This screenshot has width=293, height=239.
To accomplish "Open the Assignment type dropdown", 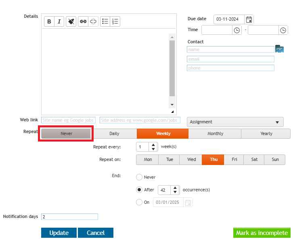I will (235, 122).
